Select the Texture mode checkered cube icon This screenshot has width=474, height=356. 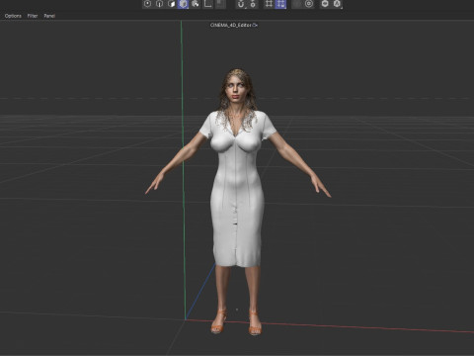point(196,4)
